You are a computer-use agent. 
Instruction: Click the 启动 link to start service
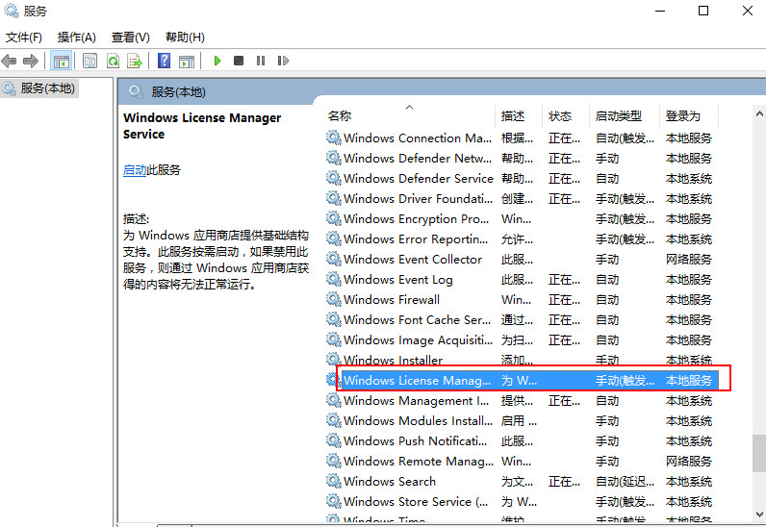click(135, 170)
